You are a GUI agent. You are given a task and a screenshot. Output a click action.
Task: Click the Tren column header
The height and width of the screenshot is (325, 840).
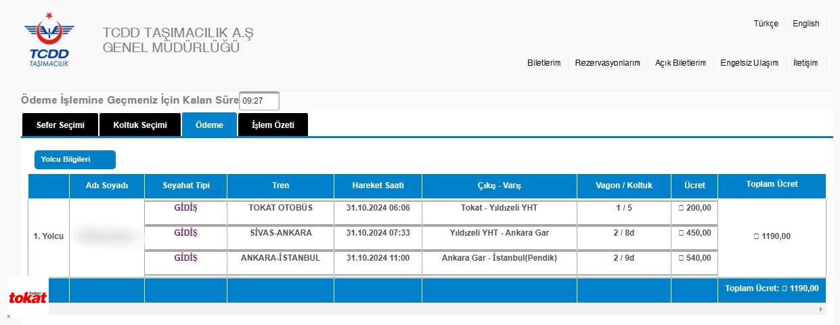point(280,186)
